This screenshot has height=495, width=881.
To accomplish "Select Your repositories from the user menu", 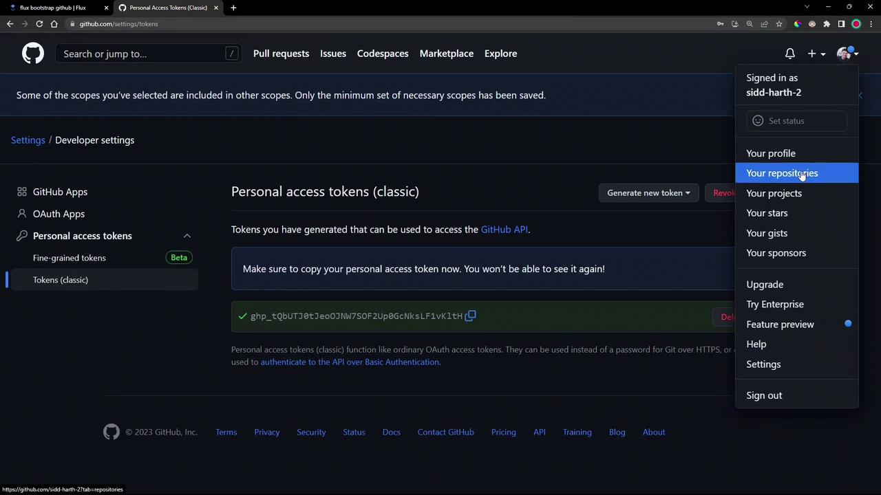I will pos(797,173).
